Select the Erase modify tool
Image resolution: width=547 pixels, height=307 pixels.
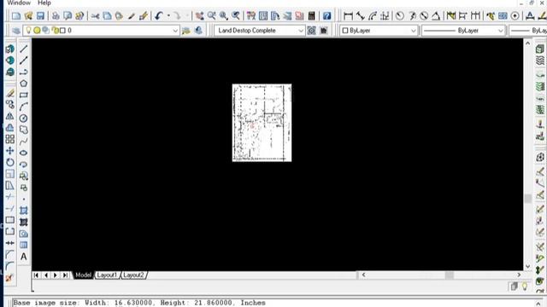[x=10, y=93]
